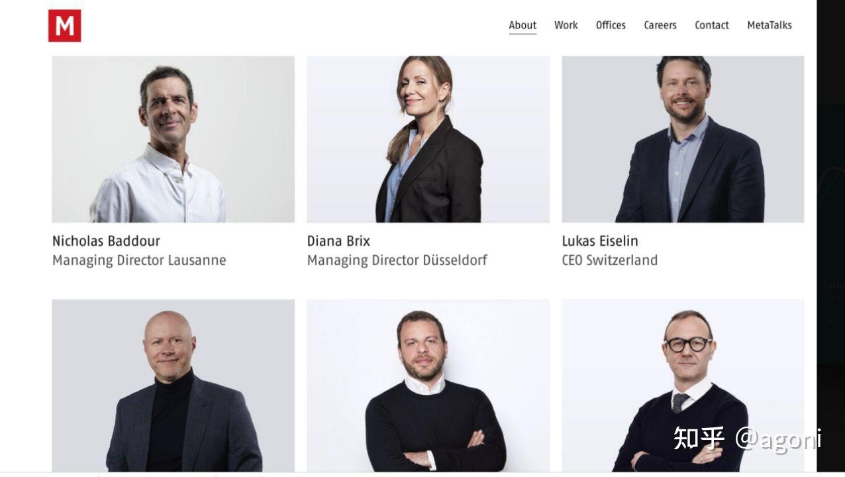Open the Careers navigation link
This screenshot has height=477, width=845.
point(660,25)
